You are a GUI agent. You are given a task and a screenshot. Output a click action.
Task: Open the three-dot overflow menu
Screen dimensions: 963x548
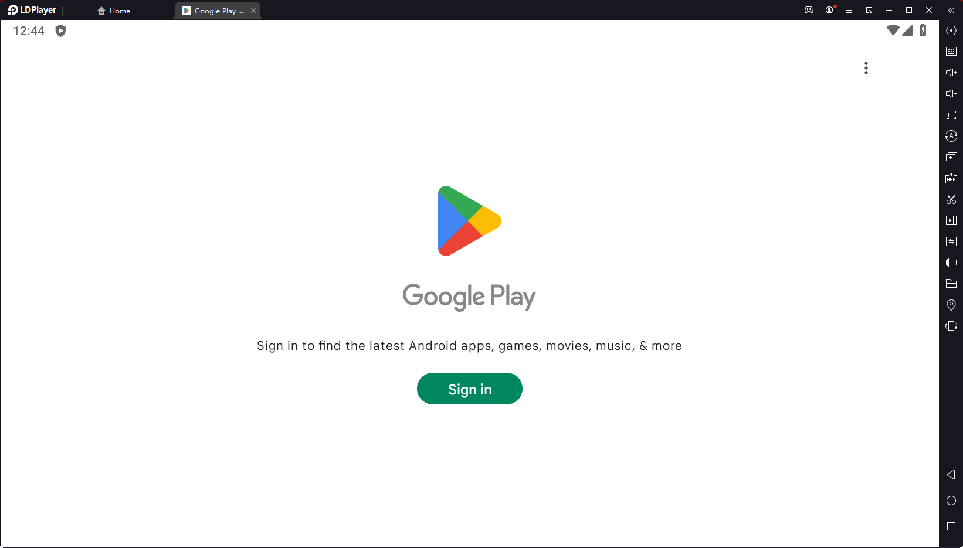pos(866,68)
